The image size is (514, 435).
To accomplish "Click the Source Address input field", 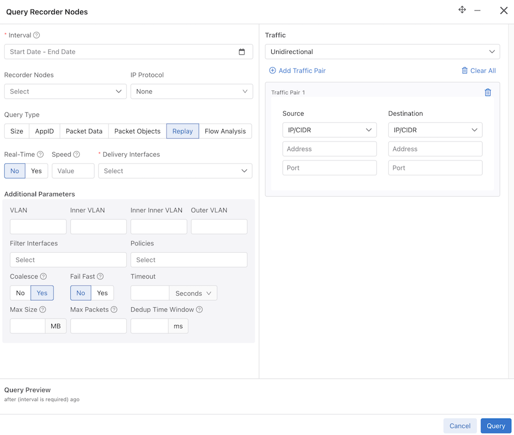I will [329, 149].
